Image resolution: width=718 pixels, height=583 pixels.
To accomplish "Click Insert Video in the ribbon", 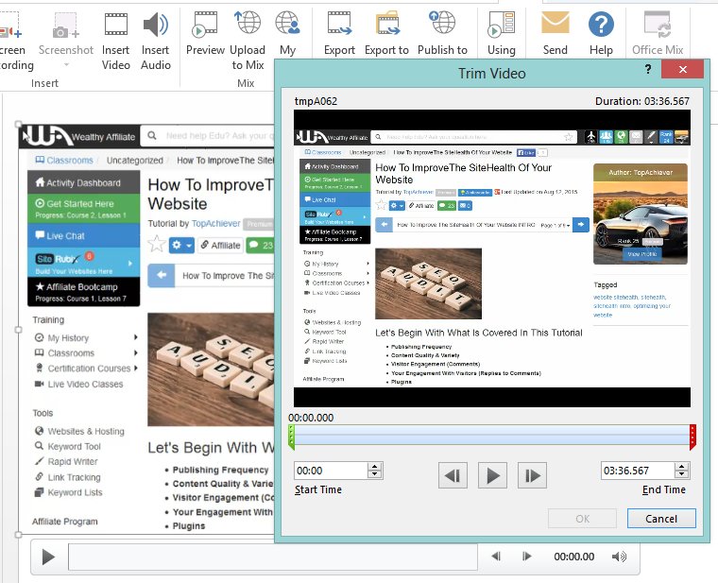I will 116,42.
